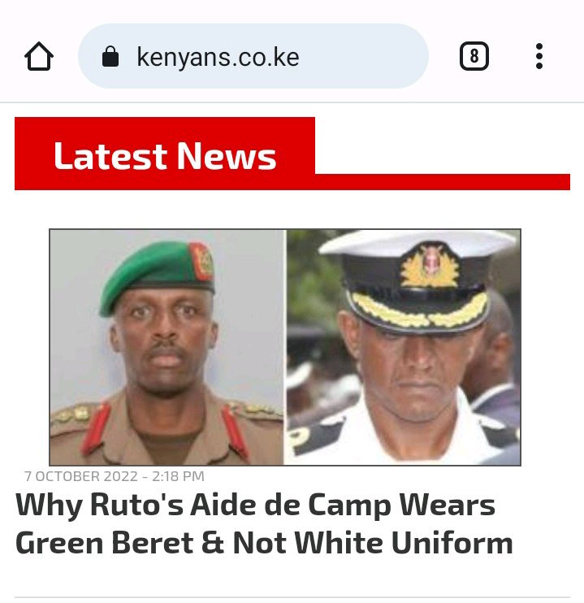Tap the browser home icon
This screenshot has height=603, width=584.
pyautogui.click(x=39, y=56)
